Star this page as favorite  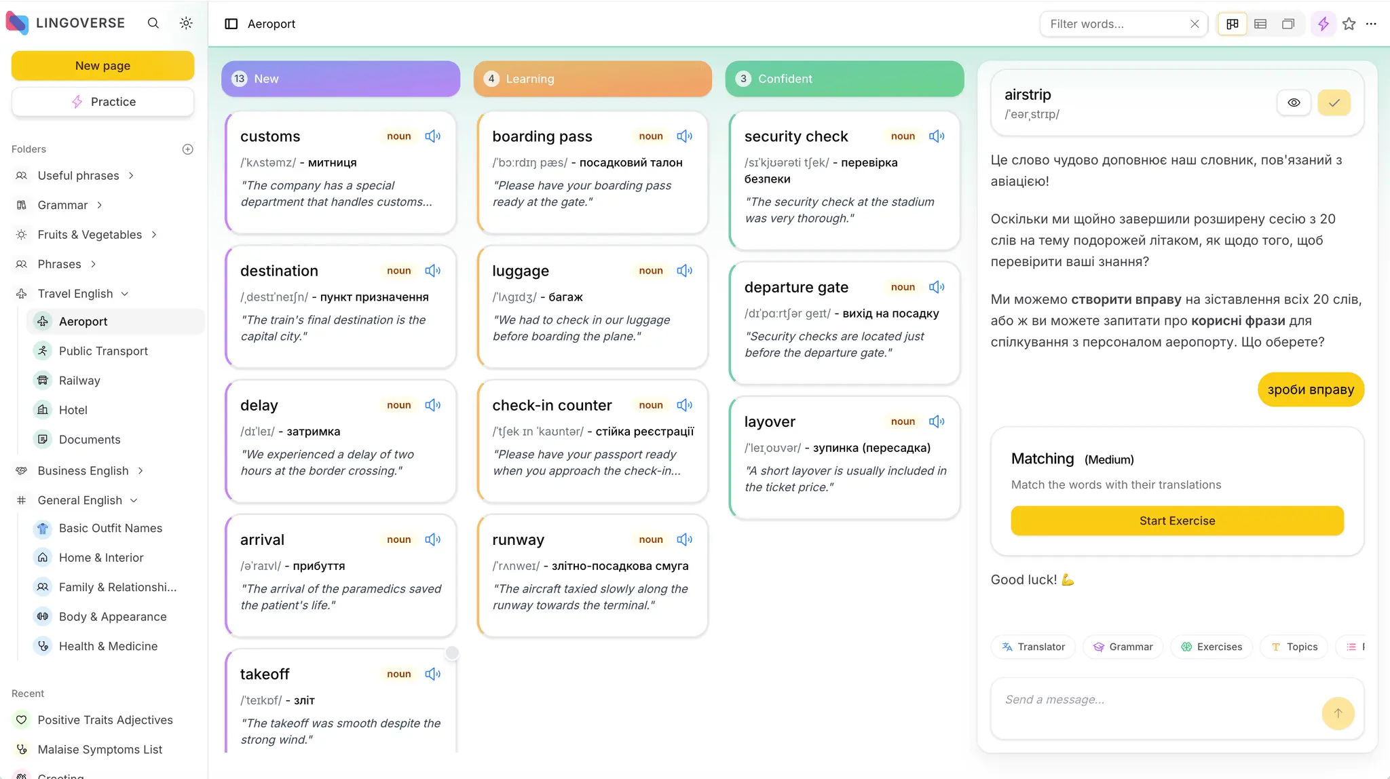coord(1349,24)
